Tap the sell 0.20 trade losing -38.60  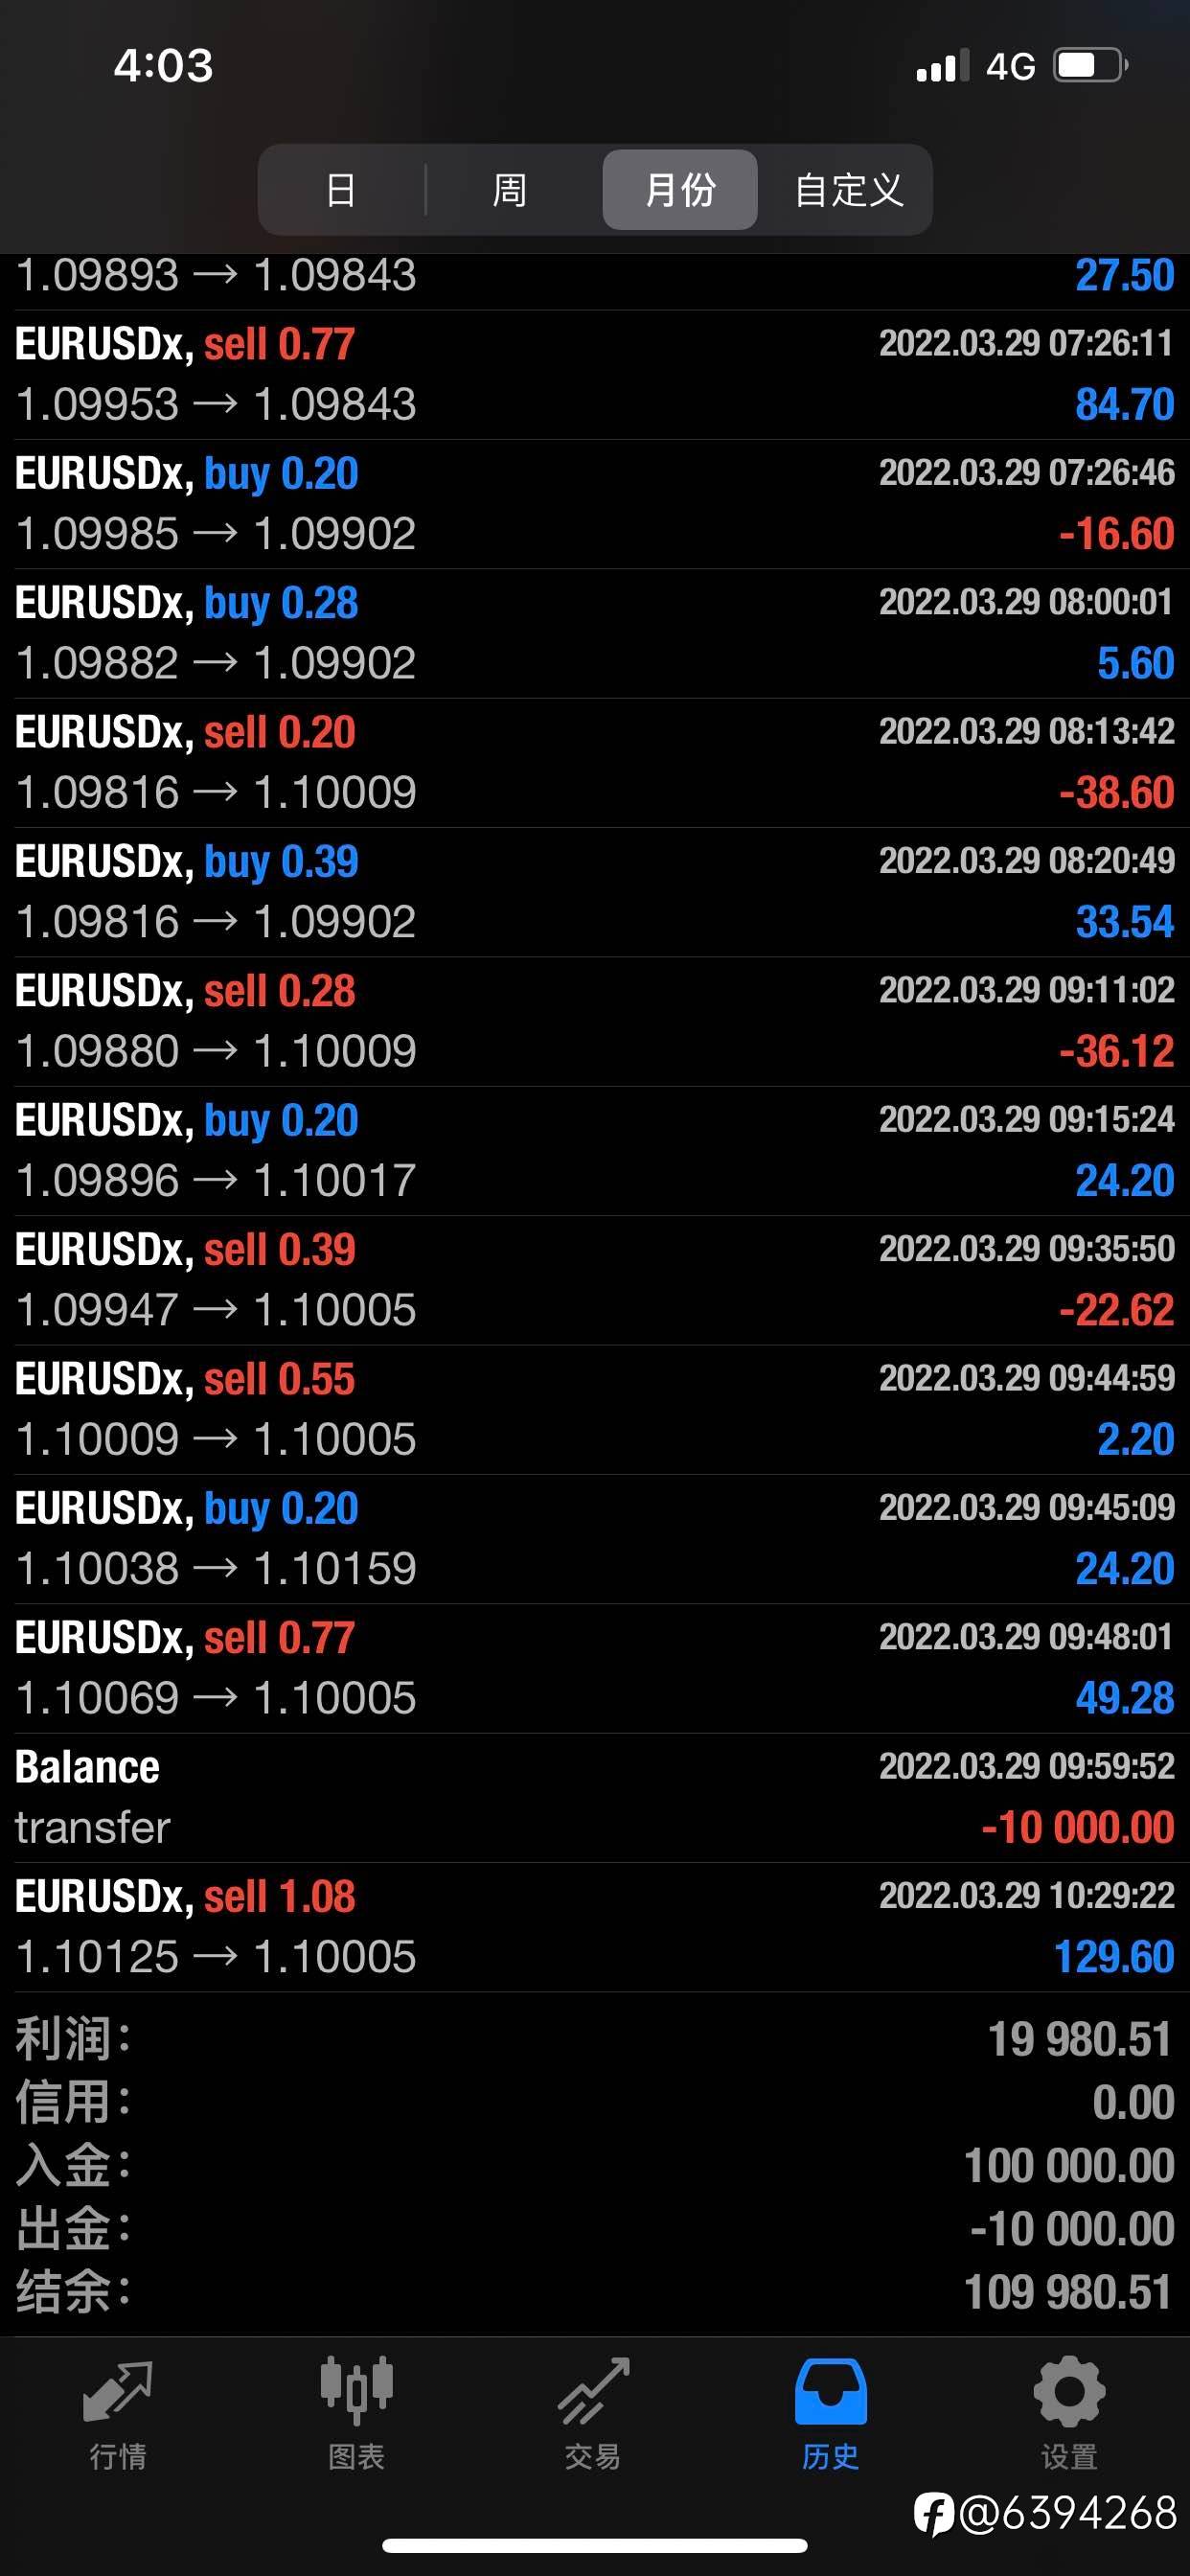pyautogui.click(x=595, y=763)
